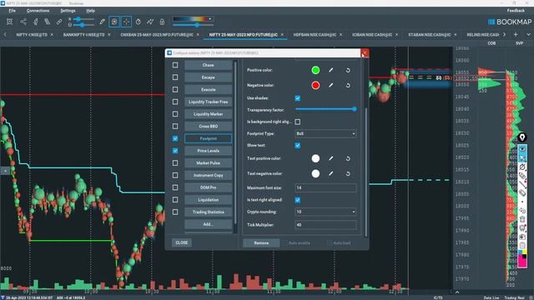Open the Crypto rounding dropdown
This screenshot has width=534, height=300.
coord(325,212)
